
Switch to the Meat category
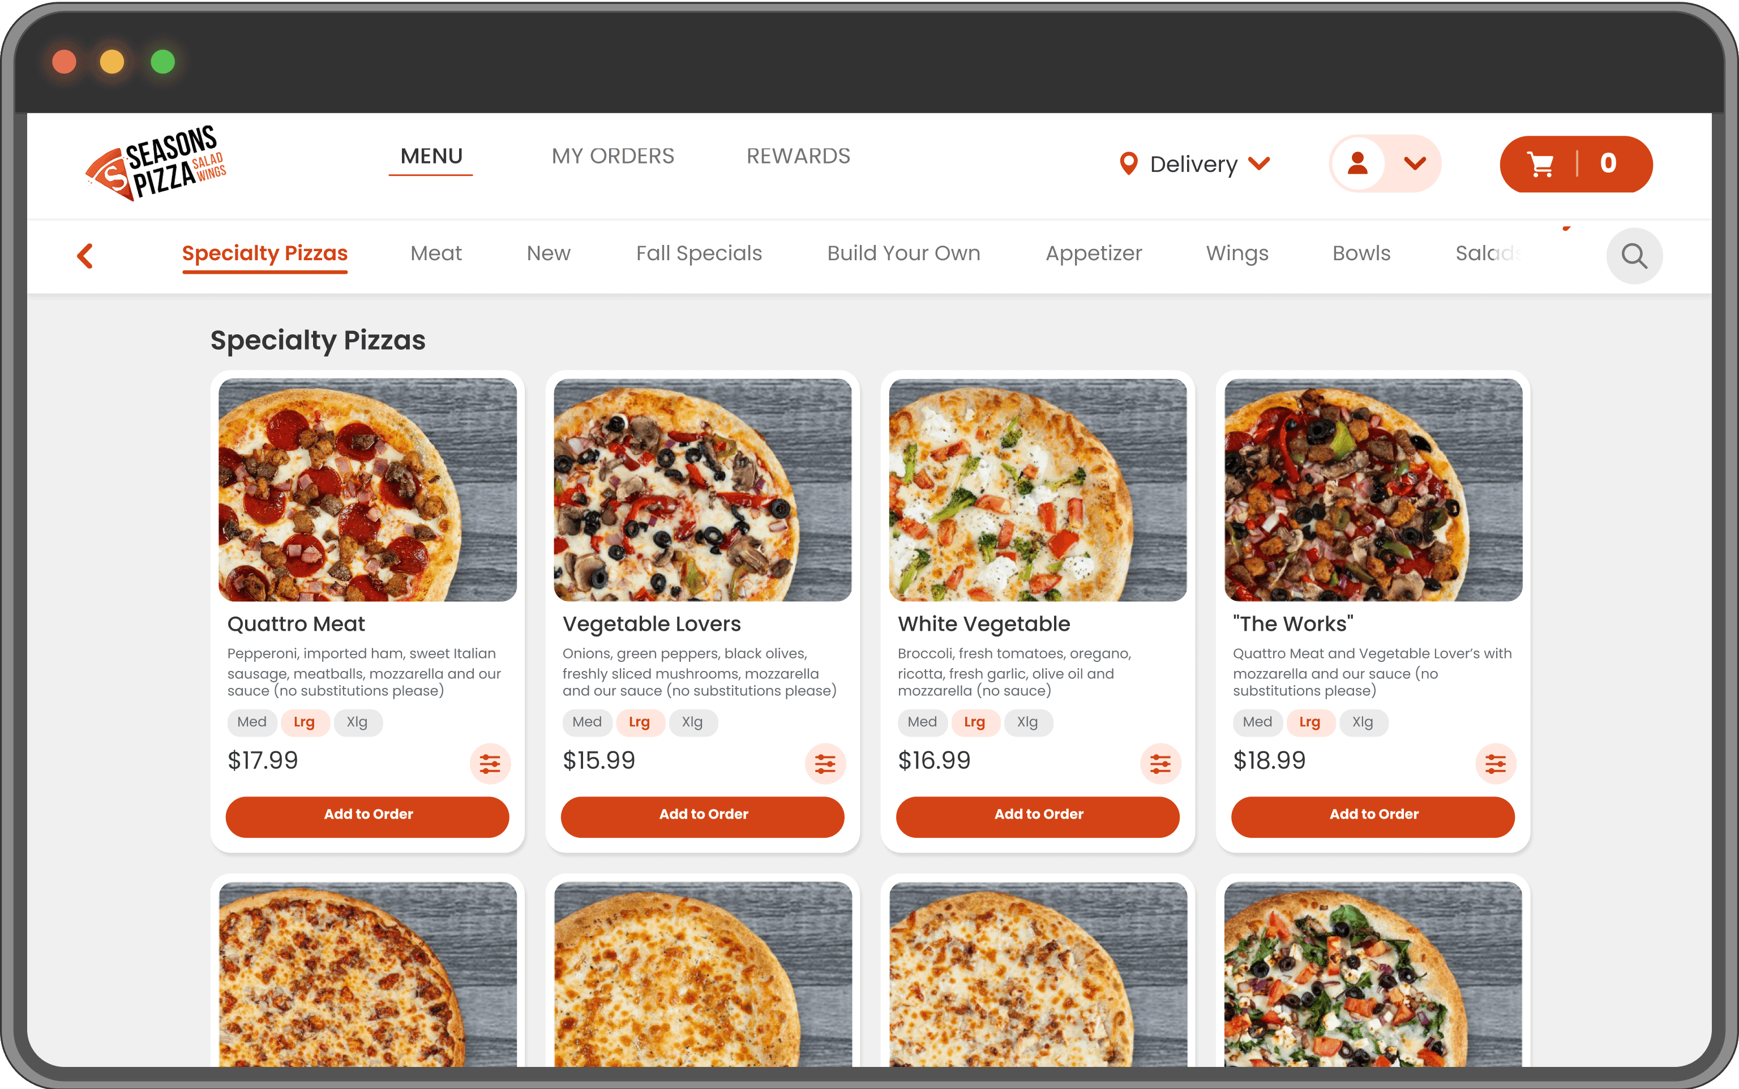click(x=436, y=253)
